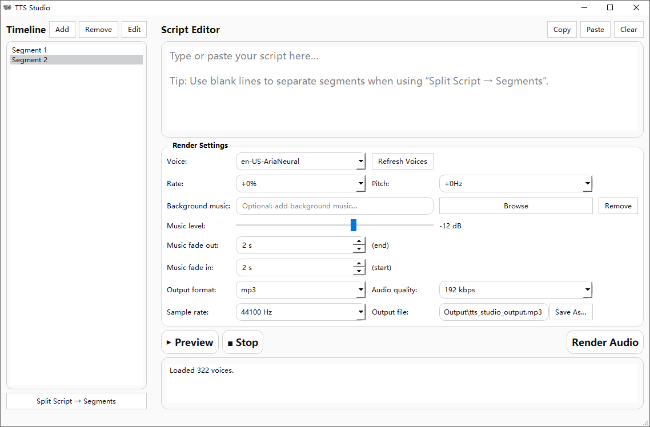Decrease Music fade in with down arrow
Image resolution: width=650 pixels, height=427 pixels.
[359, 271]
